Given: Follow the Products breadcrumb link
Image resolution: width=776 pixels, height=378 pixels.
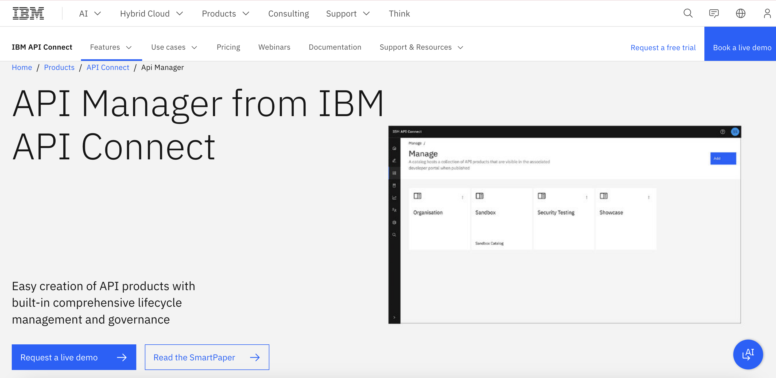Looking at the screenshot, I should (x=59, y=68).
